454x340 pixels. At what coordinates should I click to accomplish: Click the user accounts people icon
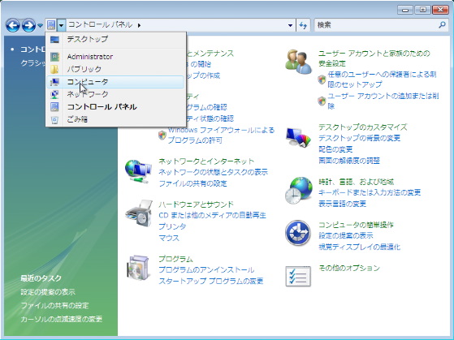coord(298,62)
